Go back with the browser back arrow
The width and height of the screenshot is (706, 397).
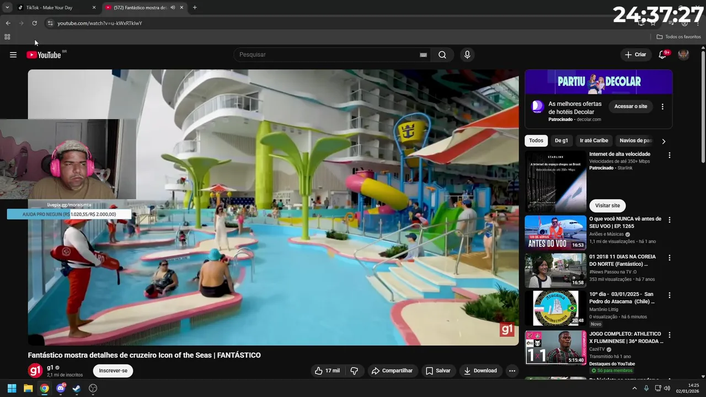8,23
